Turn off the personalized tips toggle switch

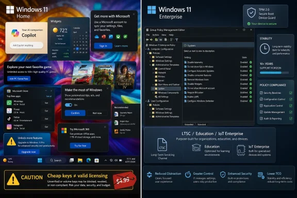tap(69, 105)
